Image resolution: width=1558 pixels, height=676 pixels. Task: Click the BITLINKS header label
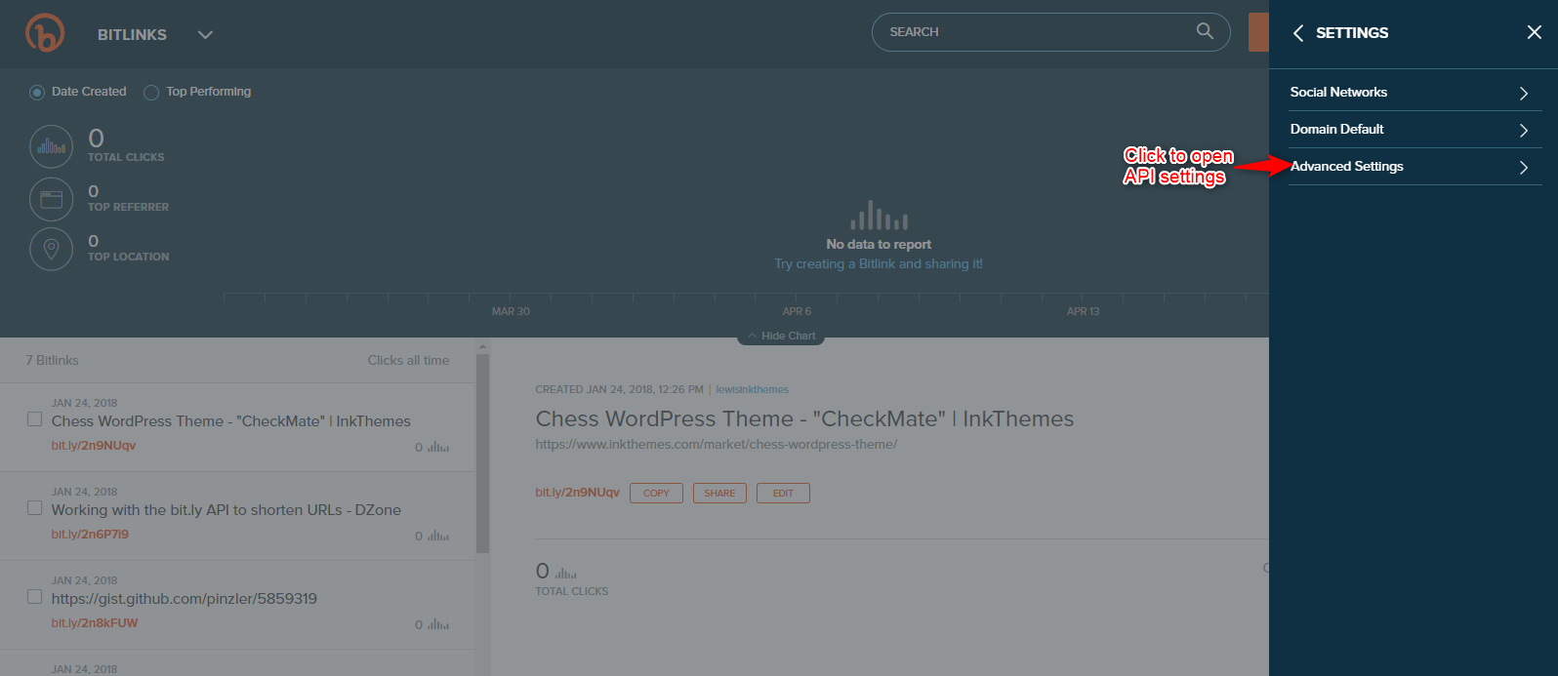pos(132,35)
